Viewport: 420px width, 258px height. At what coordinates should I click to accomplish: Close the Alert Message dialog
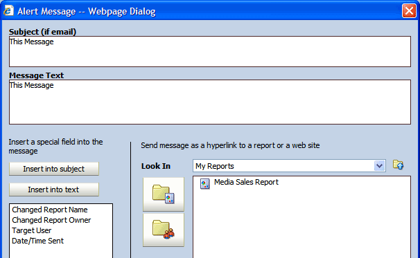[409, 11]
